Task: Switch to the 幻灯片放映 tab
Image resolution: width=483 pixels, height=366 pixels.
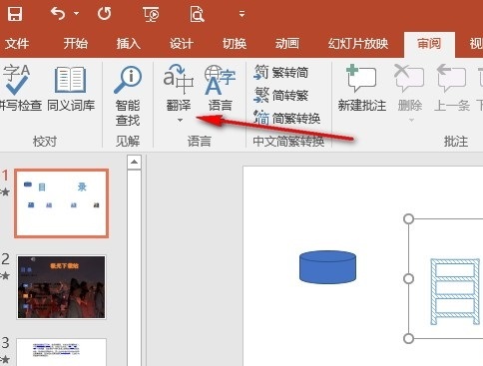Action: click(358, 44)
